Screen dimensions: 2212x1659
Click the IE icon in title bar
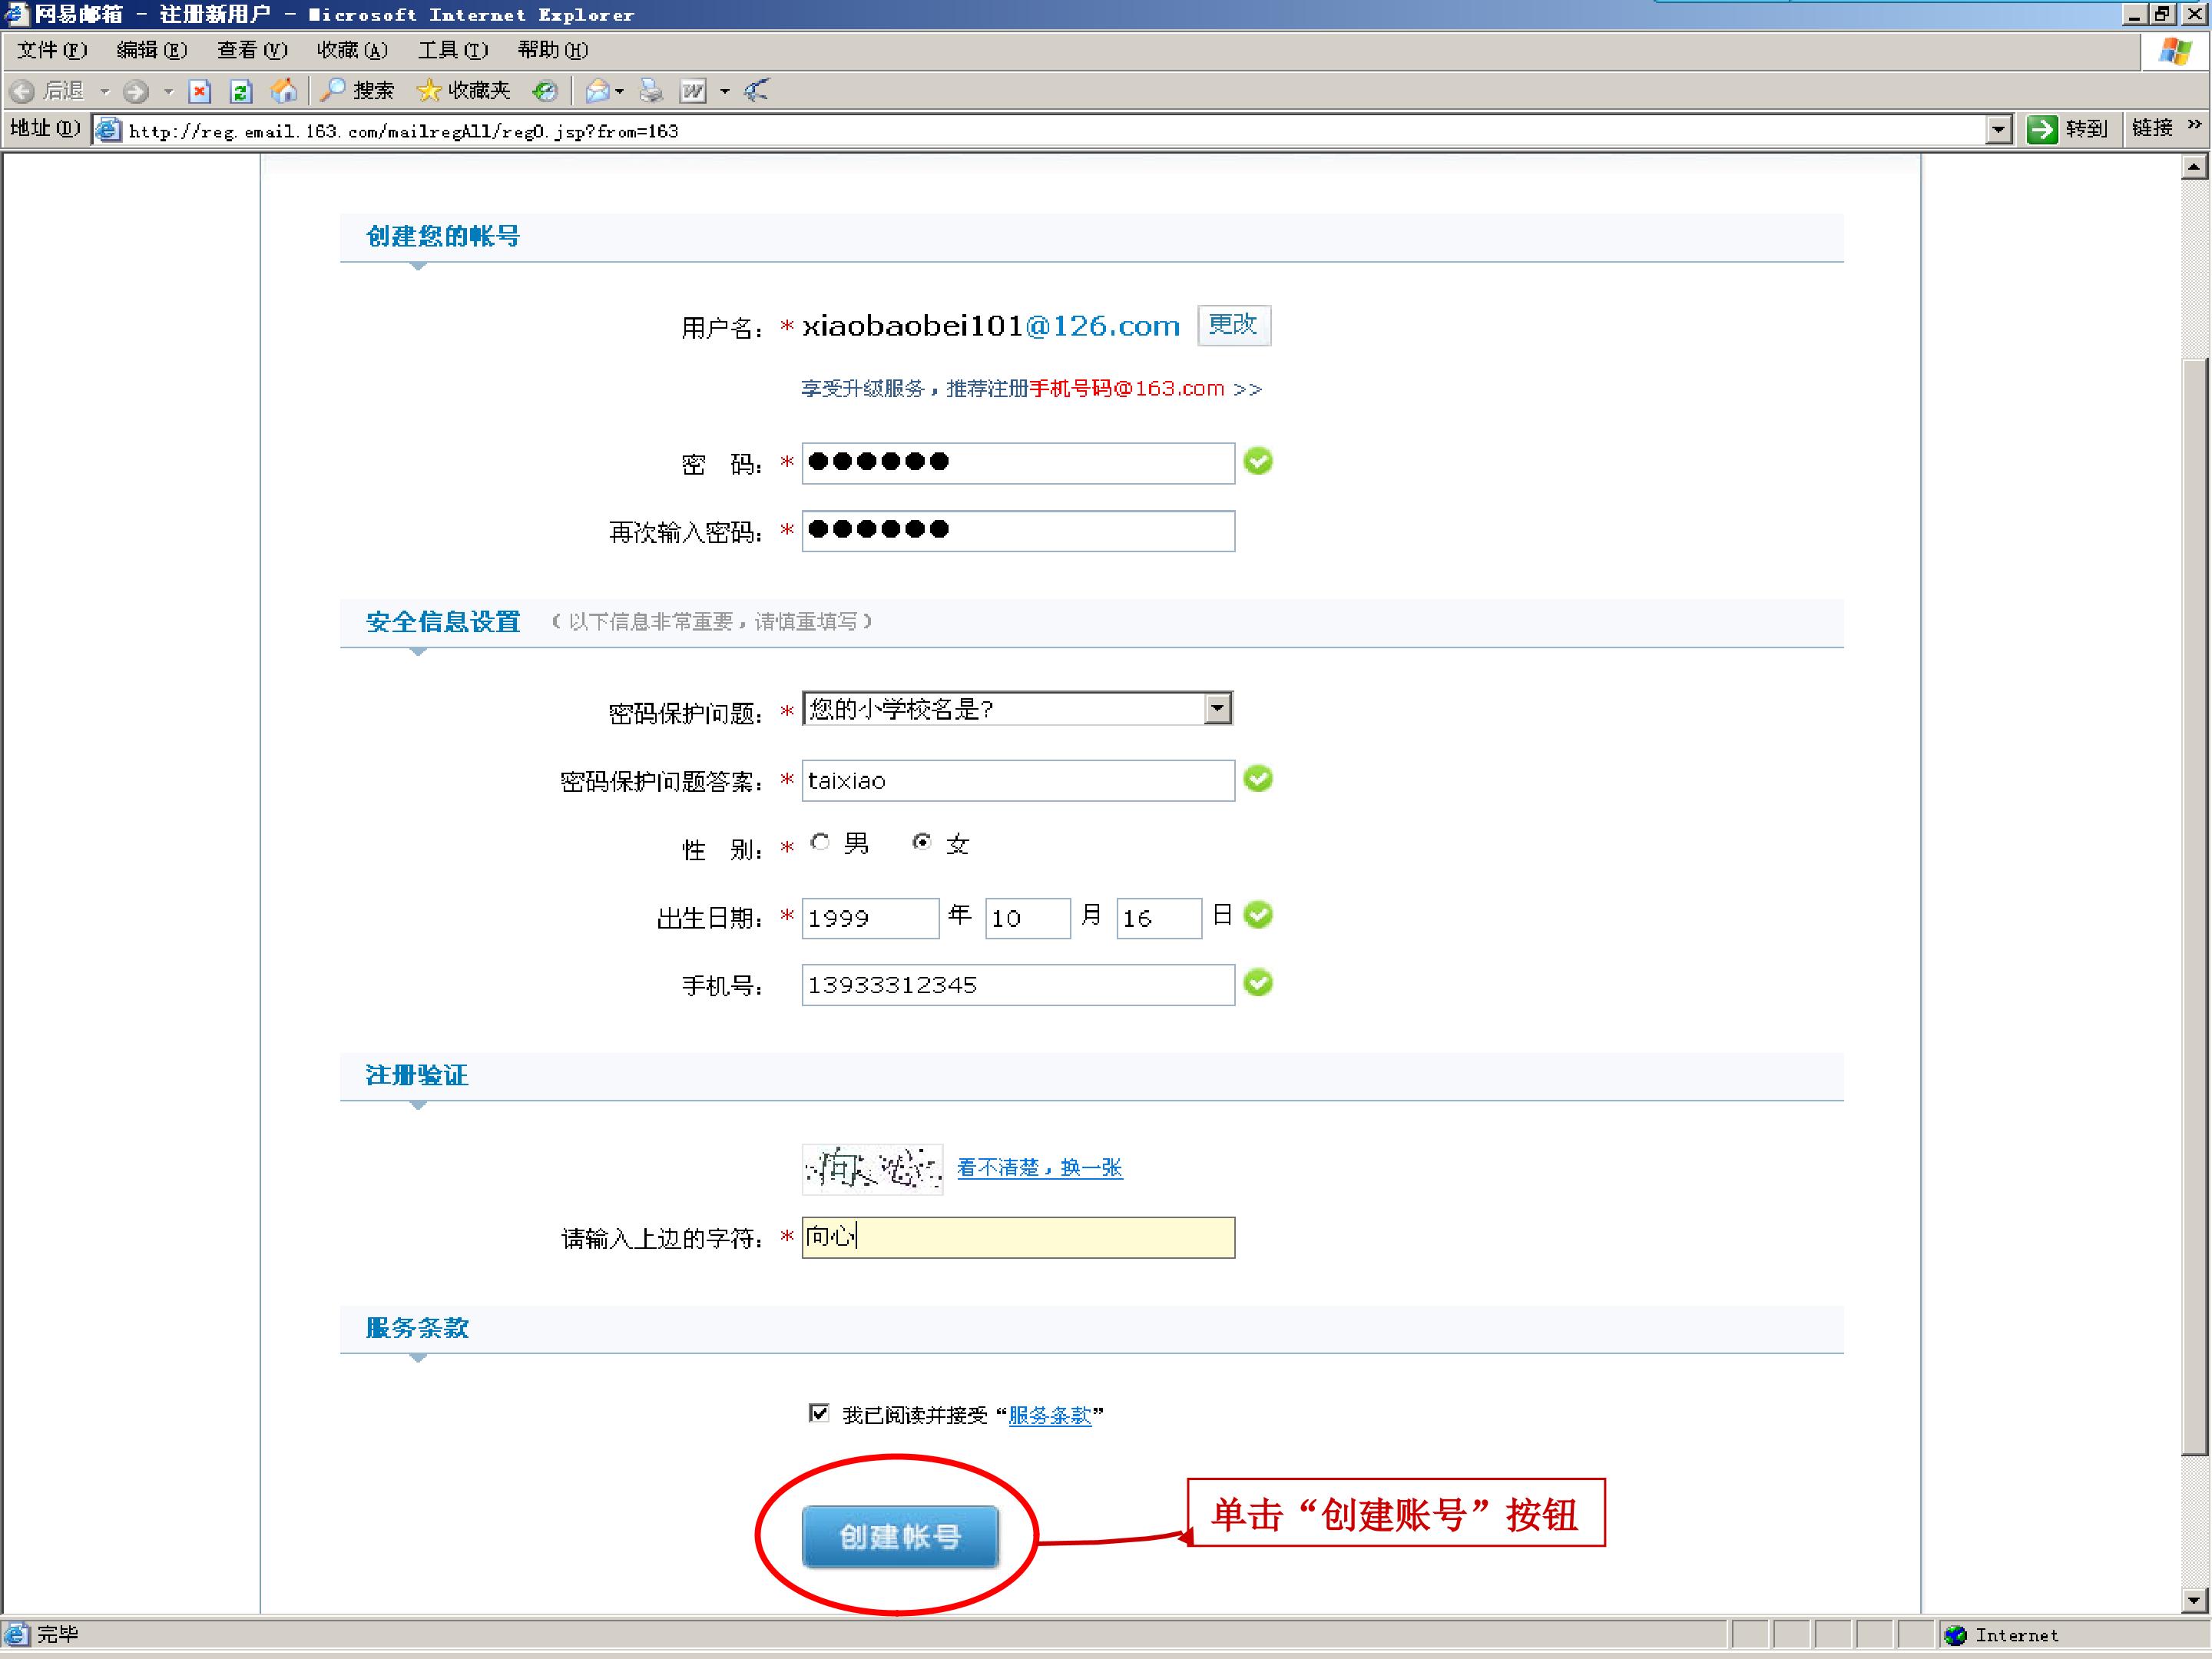pos(15,14)
